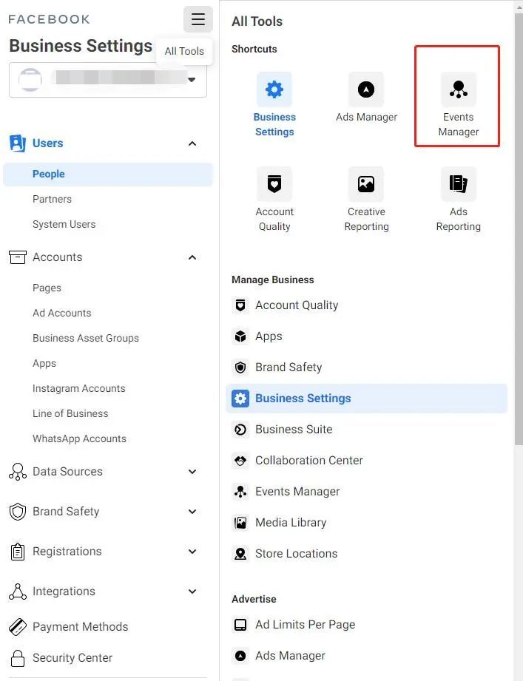Click the business profile avatar
The image size is (523, 681).
tap(30, 80)
